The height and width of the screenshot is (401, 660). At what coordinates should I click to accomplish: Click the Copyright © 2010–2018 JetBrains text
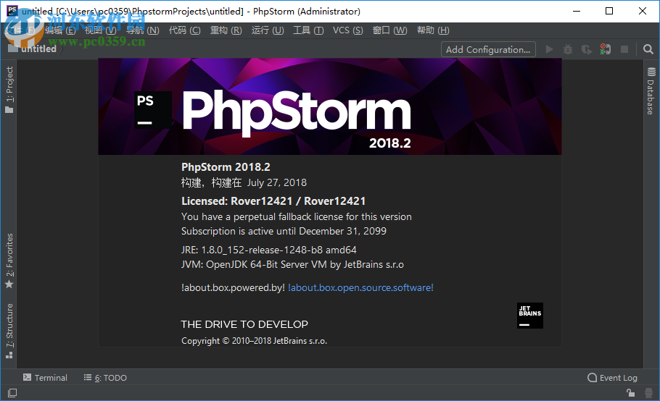click(x=255, y=341)
